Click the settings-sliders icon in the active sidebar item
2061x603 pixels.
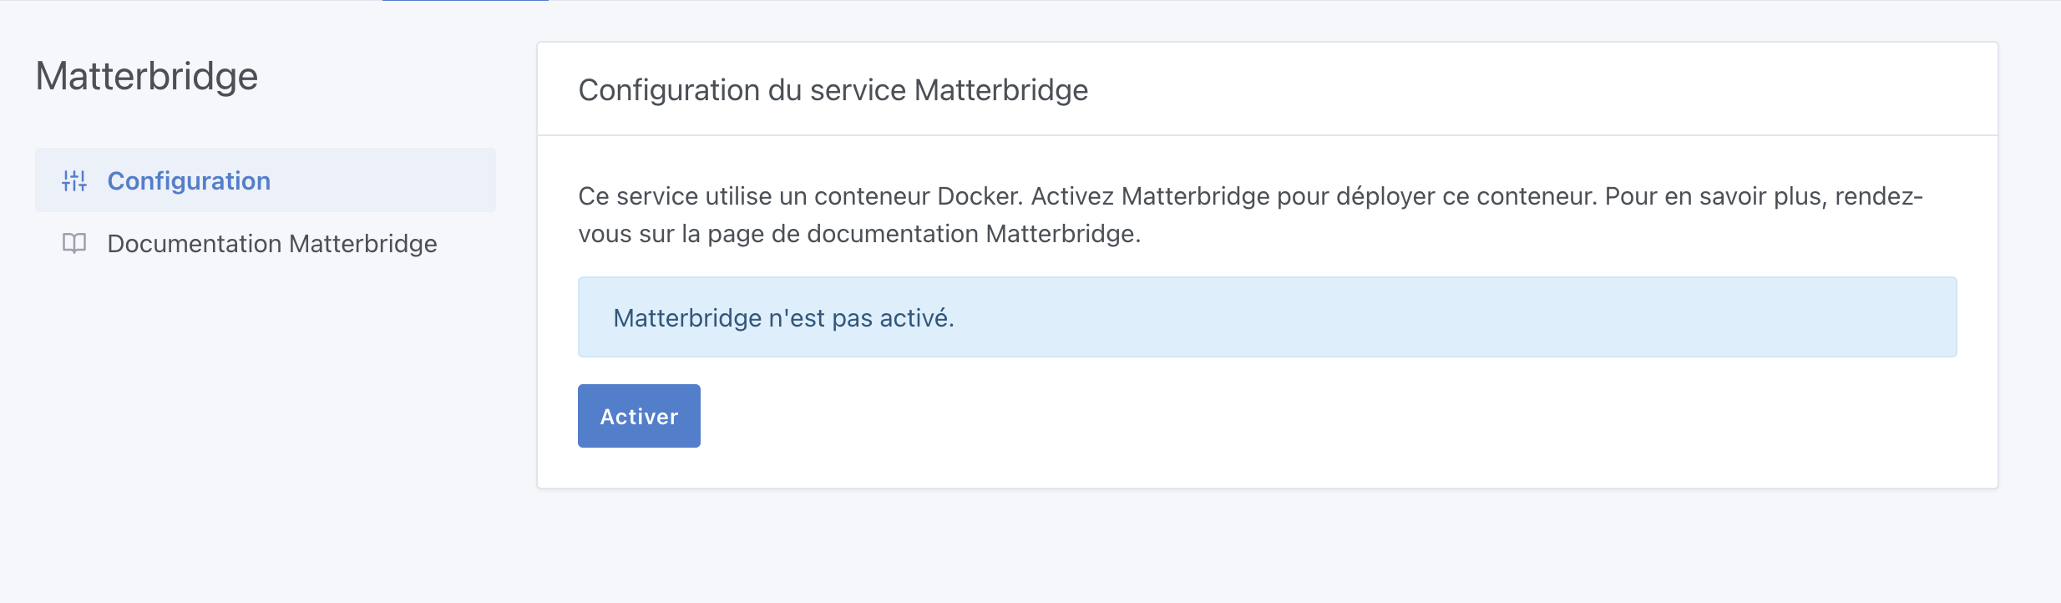(x=75, y=180)
